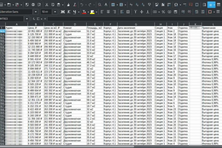Toggle text wrapping in cells
The image size is (222, 148).
[x=122, y=12]
